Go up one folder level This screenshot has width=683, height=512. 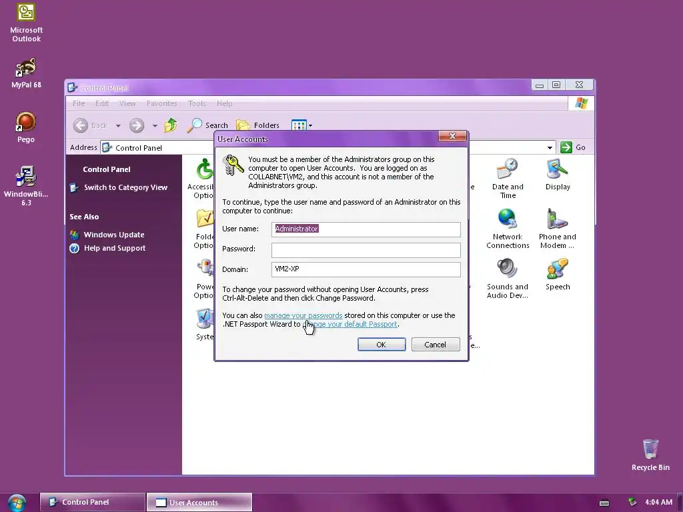(x=171, y=125)
